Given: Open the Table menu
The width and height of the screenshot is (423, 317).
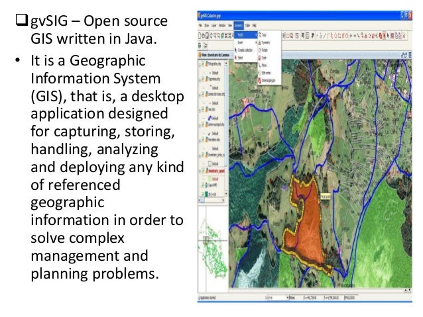Looking at the screenshot, I should (x=247, y=26).
